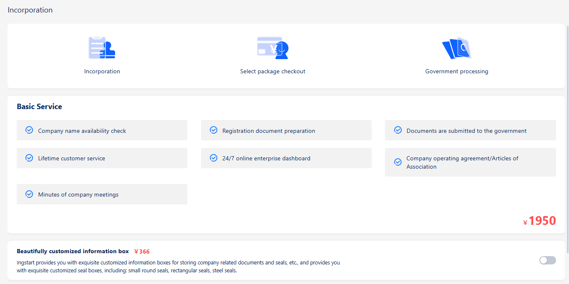Click check icon beside Registration document preparation

point(214,130)
